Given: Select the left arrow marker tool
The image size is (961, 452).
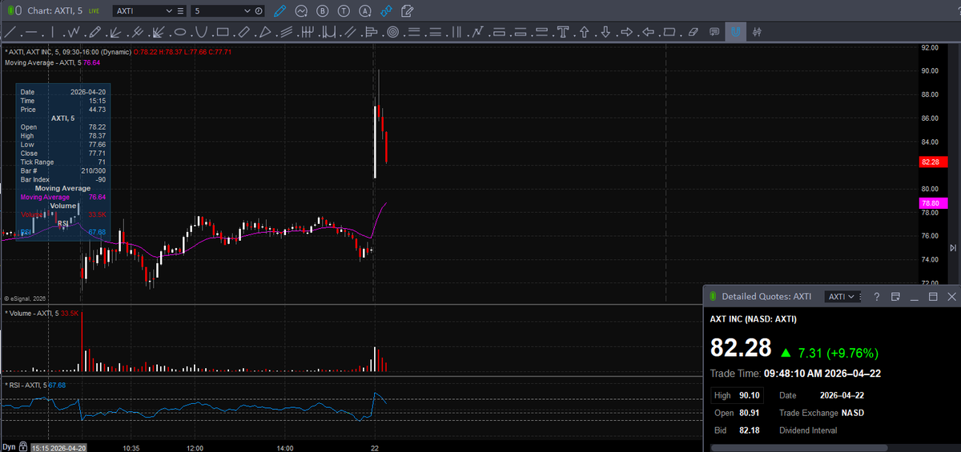Looking at the screenshot, I should coord(648,32).
